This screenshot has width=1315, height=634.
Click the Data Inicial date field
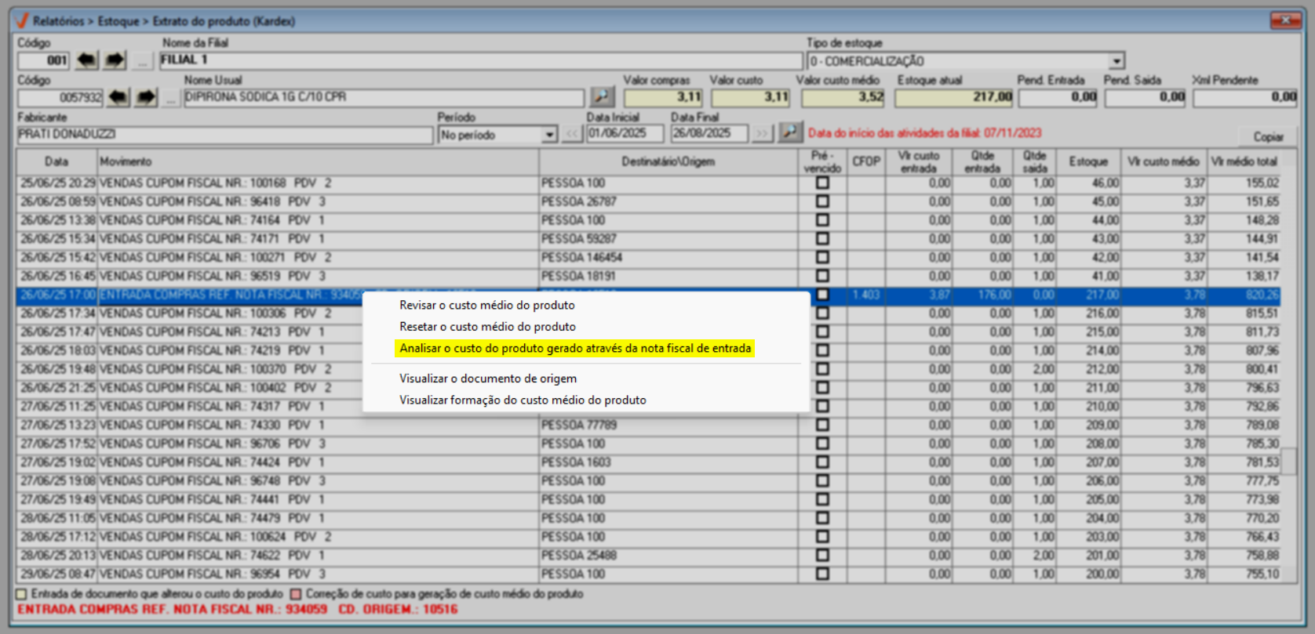(625, 133)
